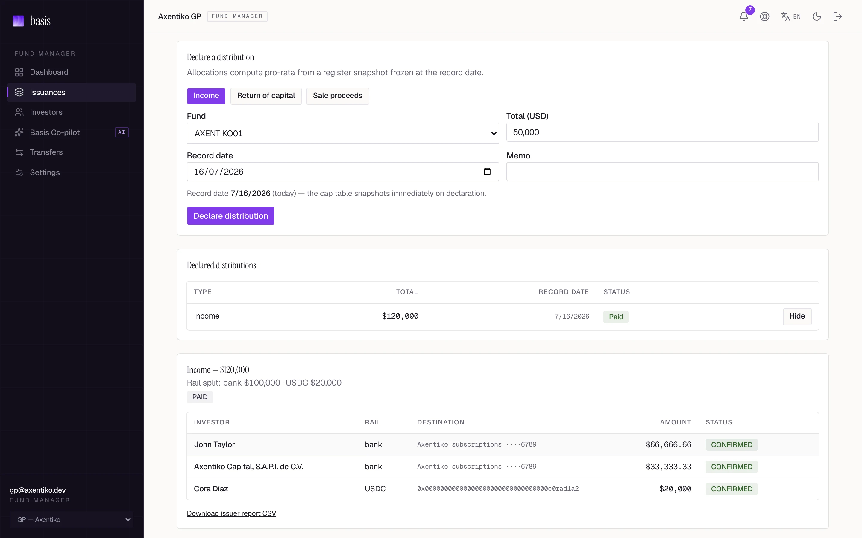
Task: Click Declare distribution button
Action: (x=230, y=216)
